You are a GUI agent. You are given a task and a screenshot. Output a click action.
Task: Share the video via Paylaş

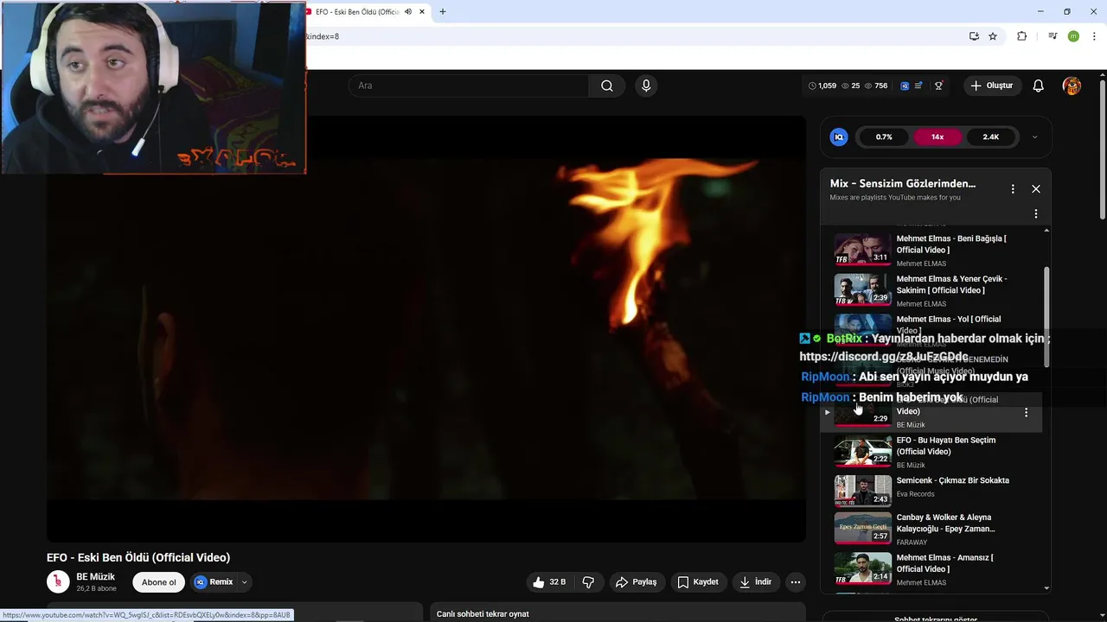tap(636, 582)
